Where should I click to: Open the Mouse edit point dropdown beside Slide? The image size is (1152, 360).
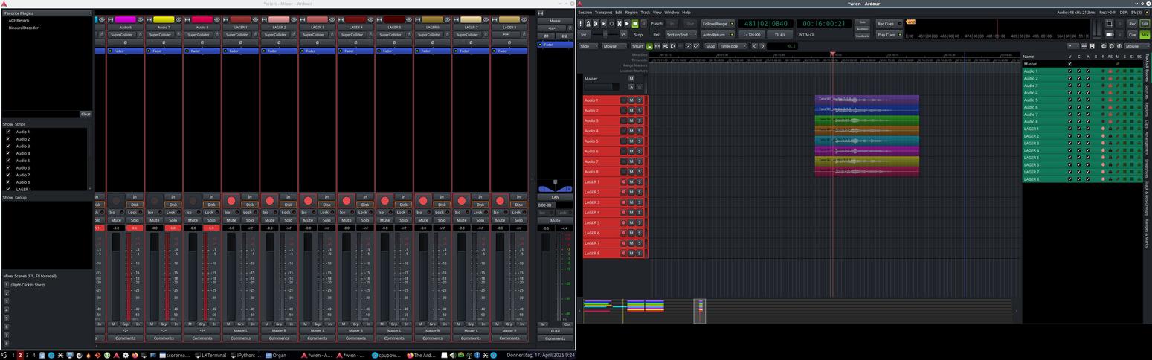[x=614, y=46]
